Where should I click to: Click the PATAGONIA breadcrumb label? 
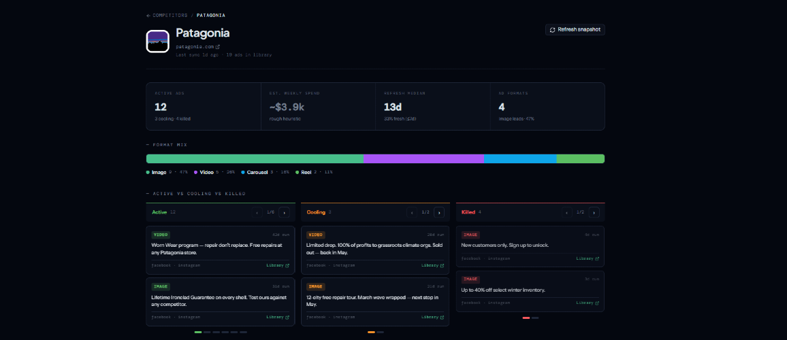[x=211, y=16]
